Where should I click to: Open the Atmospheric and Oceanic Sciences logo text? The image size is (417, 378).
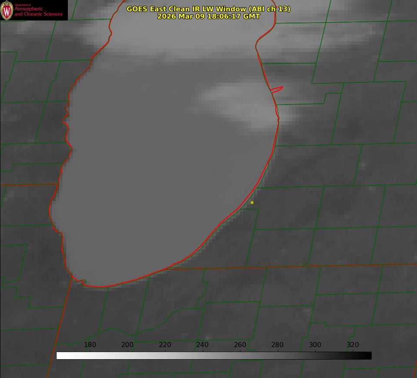coord(38,11)
